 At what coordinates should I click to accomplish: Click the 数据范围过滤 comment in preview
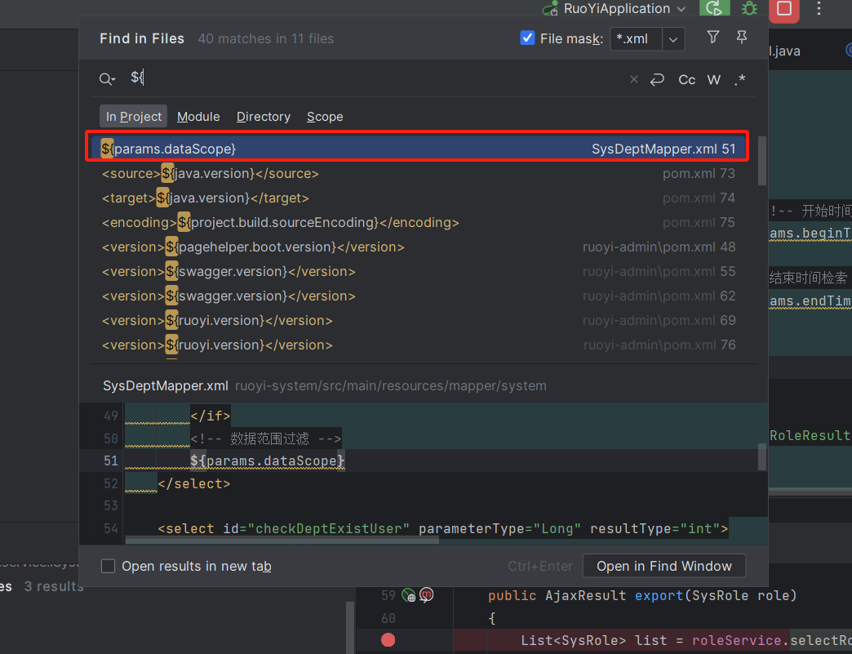pyautogui.click(x=266, y=438)
